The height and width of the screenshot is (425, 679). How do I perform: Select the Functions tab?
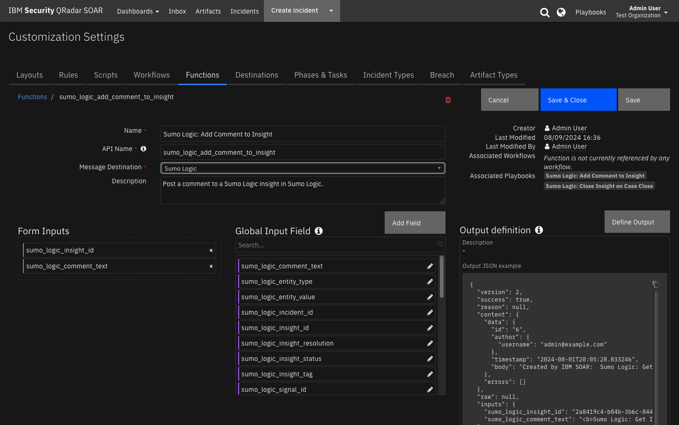(x=203, y=75)
